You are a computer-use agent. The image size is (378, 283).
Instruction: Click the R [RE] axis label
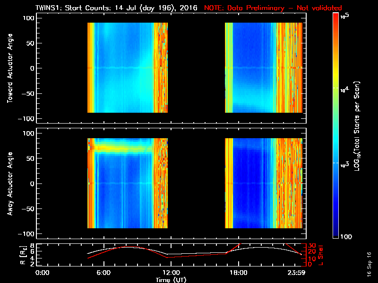pyautogui.click(x=23, y=255)
